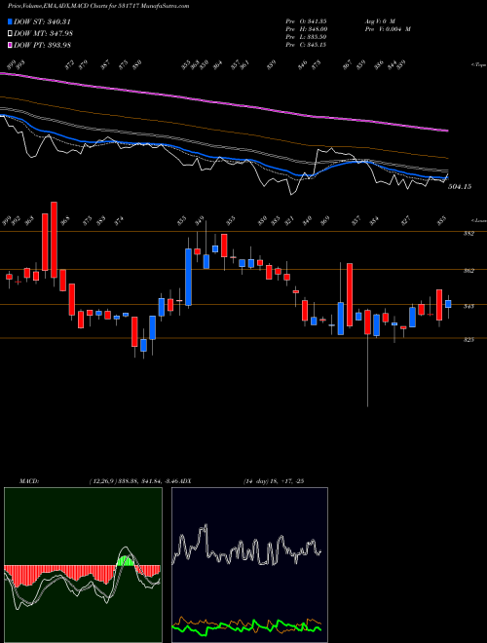
Task: Click the 'Avg V: 0 M' volume text
Action: pos(380,20)
